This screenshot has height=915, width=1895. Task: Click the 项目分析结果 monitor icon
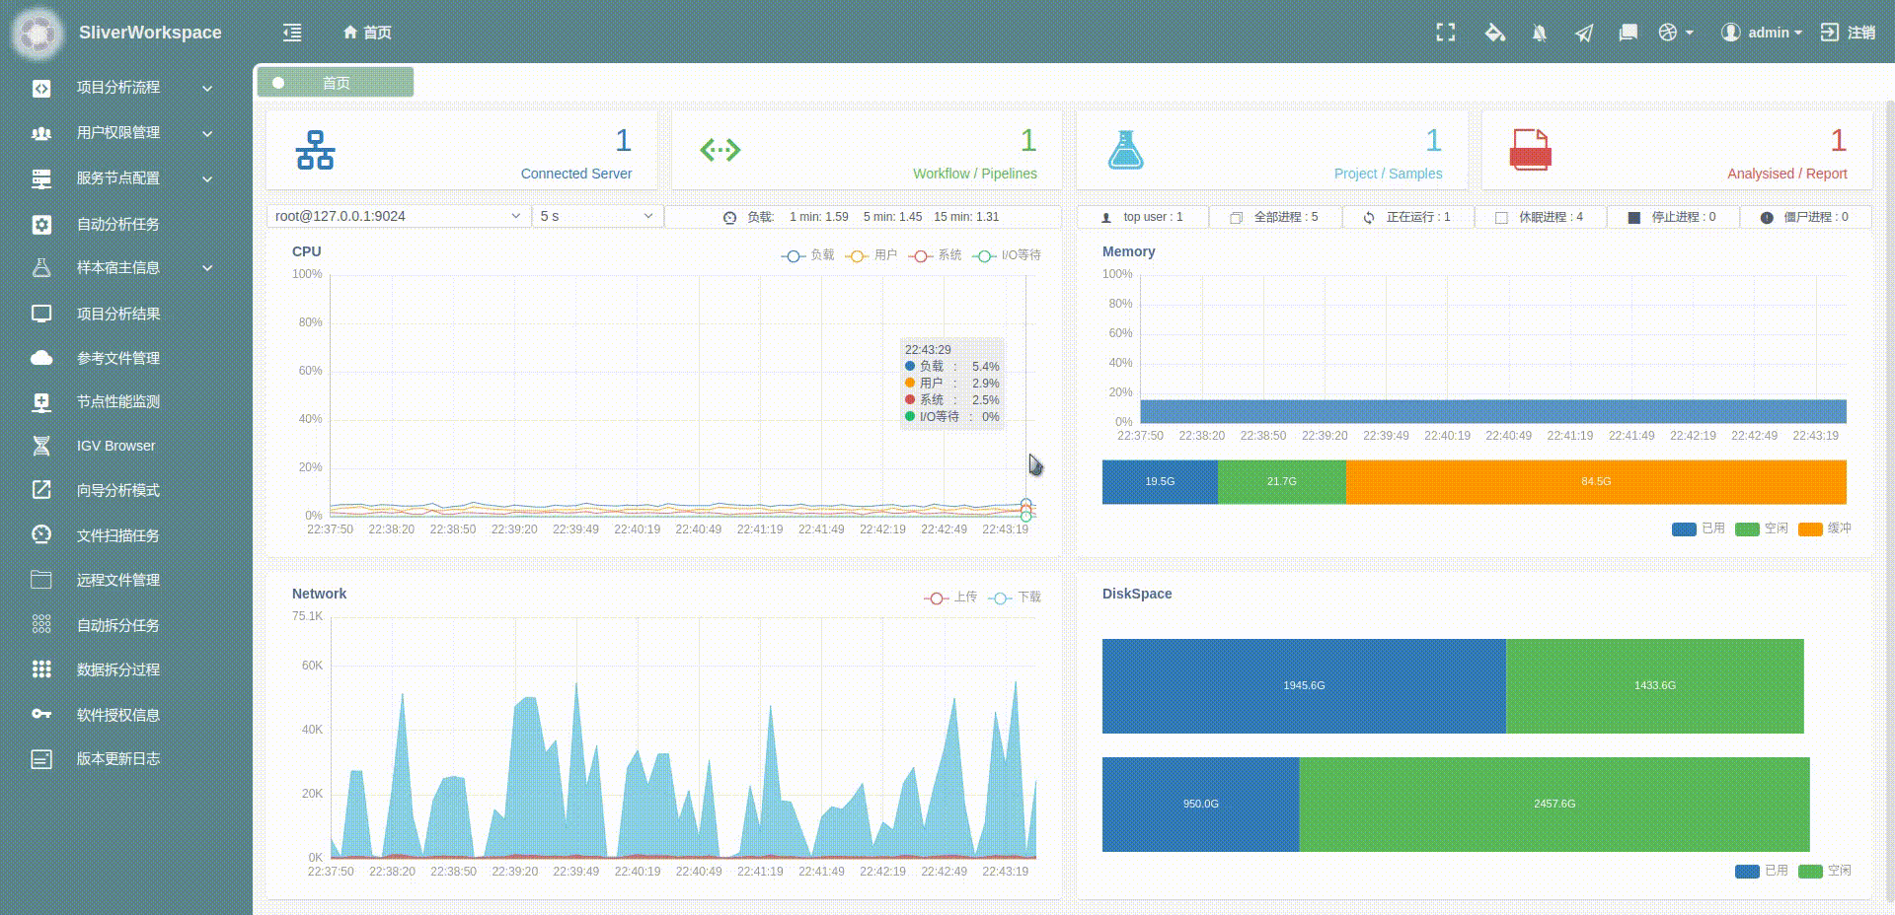[41, 315]
